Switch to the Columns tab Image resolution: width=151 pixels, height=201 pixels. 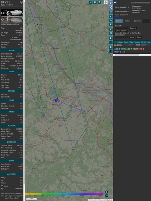coord(137,21)
